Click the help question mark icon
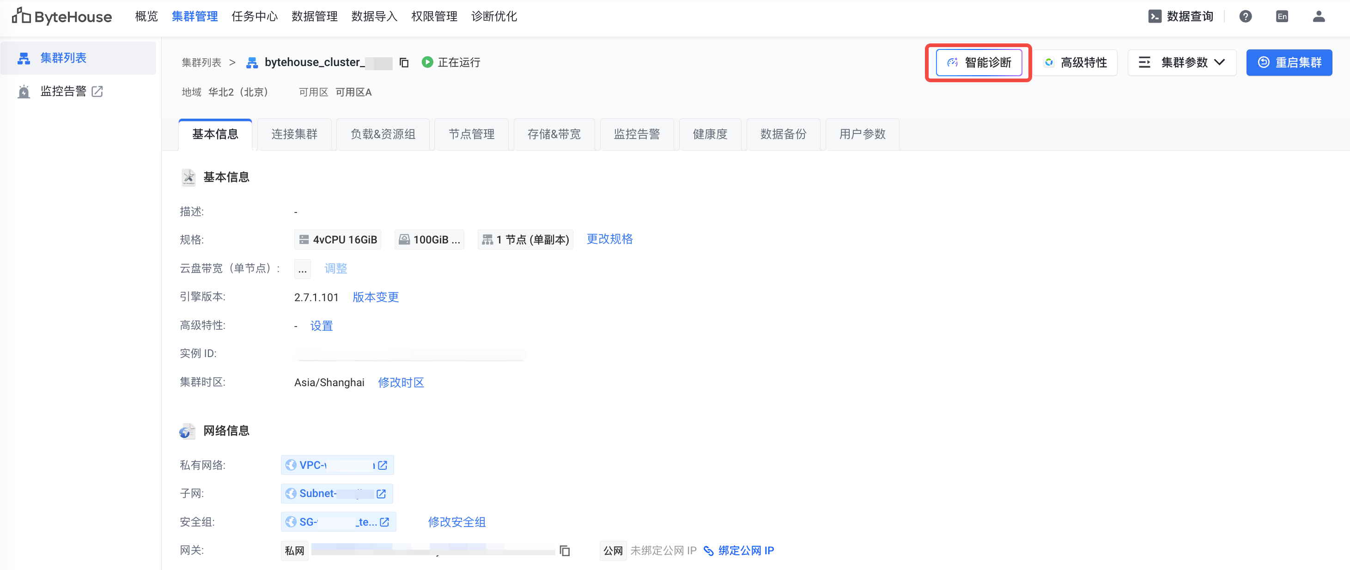 point(1245,17)
